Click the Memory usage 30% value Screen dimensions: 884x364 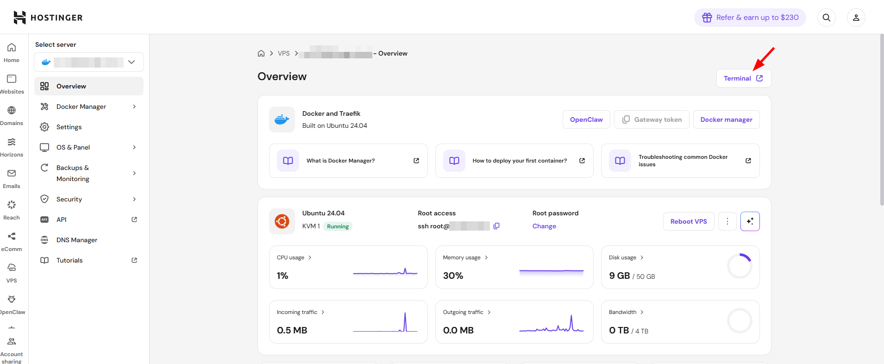pos(453,276)
